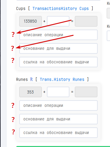This screenshot has height=147, width=110.
Task: Focus the Cups 'описание операции' field
Action: point(58,35)
